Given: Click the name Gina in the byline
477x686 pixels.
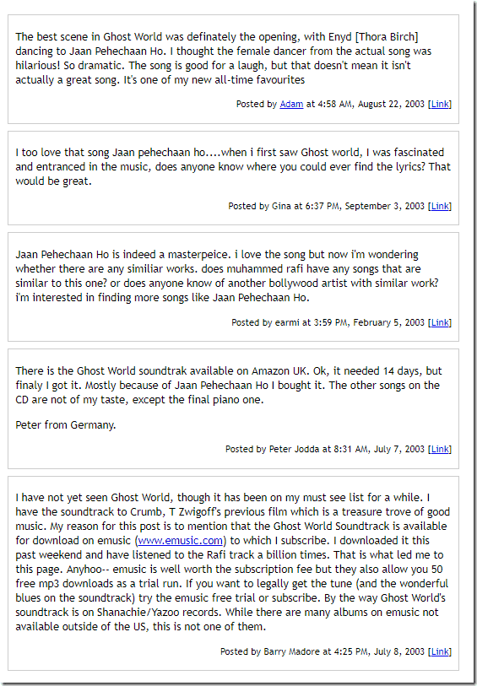Looking at the screenshot, I should [281, 206].
